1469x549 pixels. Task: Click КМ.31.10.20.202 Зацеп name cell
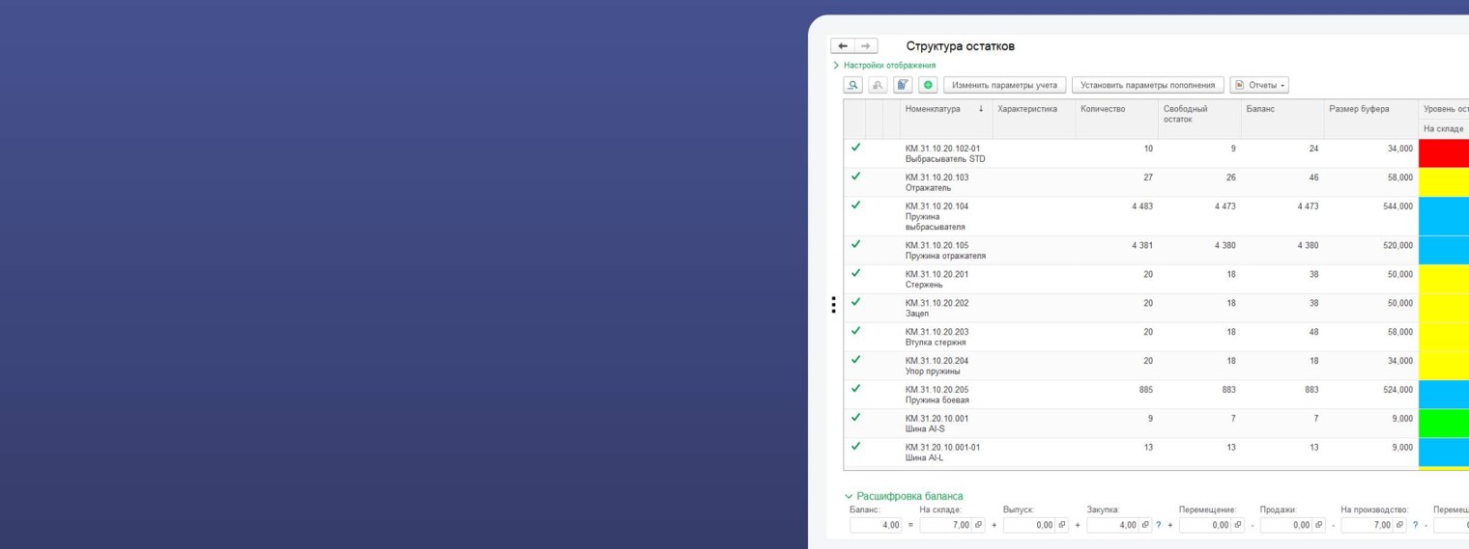945,308
